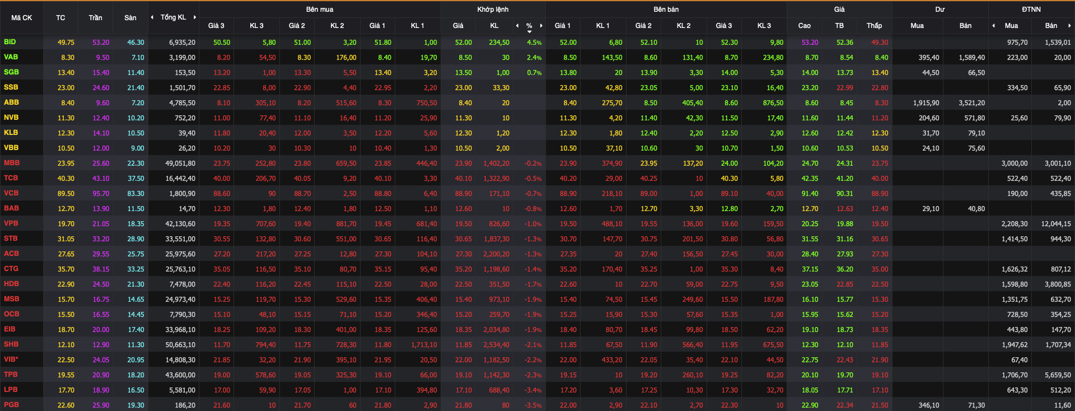Click SHB total volume 50,663,10
The width and height of the screenshot is (1075, 411).
click(180, 345)
